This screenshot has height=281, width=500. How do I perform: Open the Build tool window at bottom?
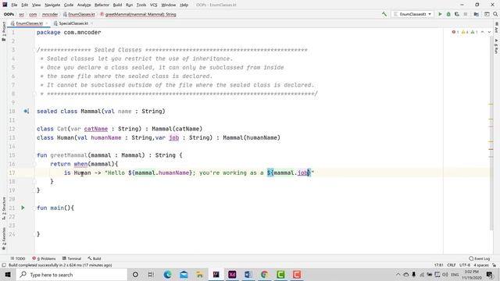click(95, 258)
